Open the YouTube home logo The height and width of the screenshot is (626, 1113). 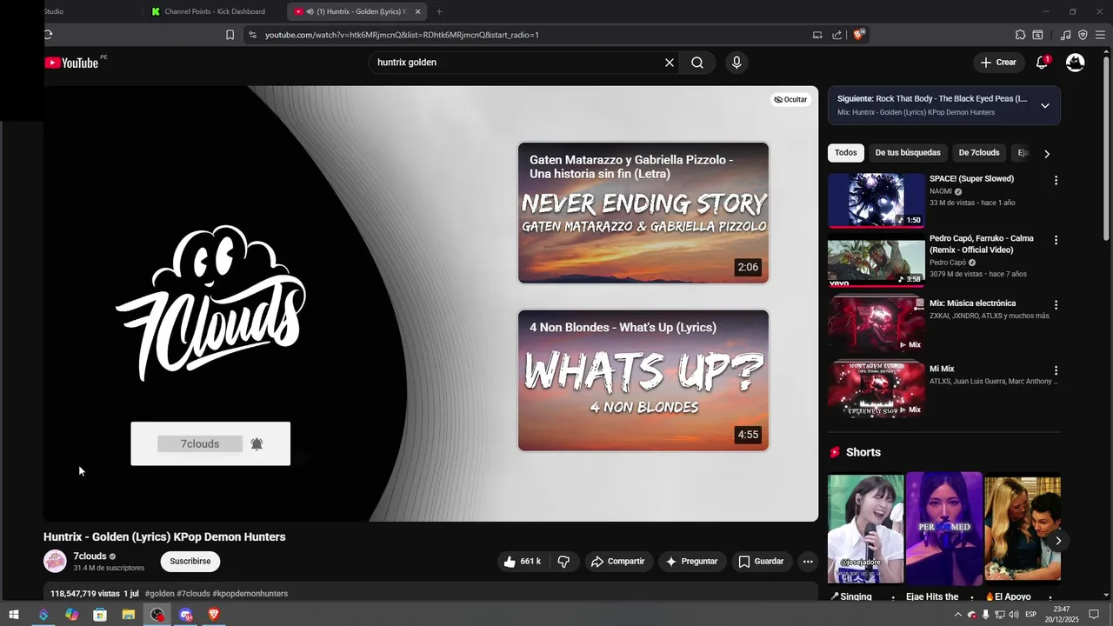(x=71, y=63)
